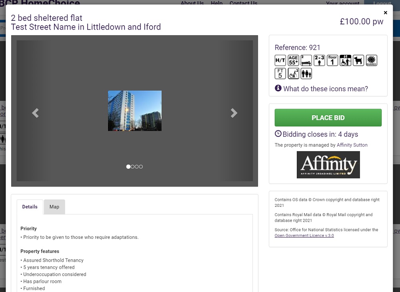Open the Open Government Licence v.3.0 link
The width and height of the screenshot is (400, 292).
[304, 236]
